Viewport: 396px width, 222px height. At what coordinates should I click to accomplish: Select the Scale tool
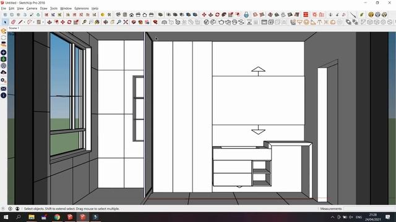point(76,22)
